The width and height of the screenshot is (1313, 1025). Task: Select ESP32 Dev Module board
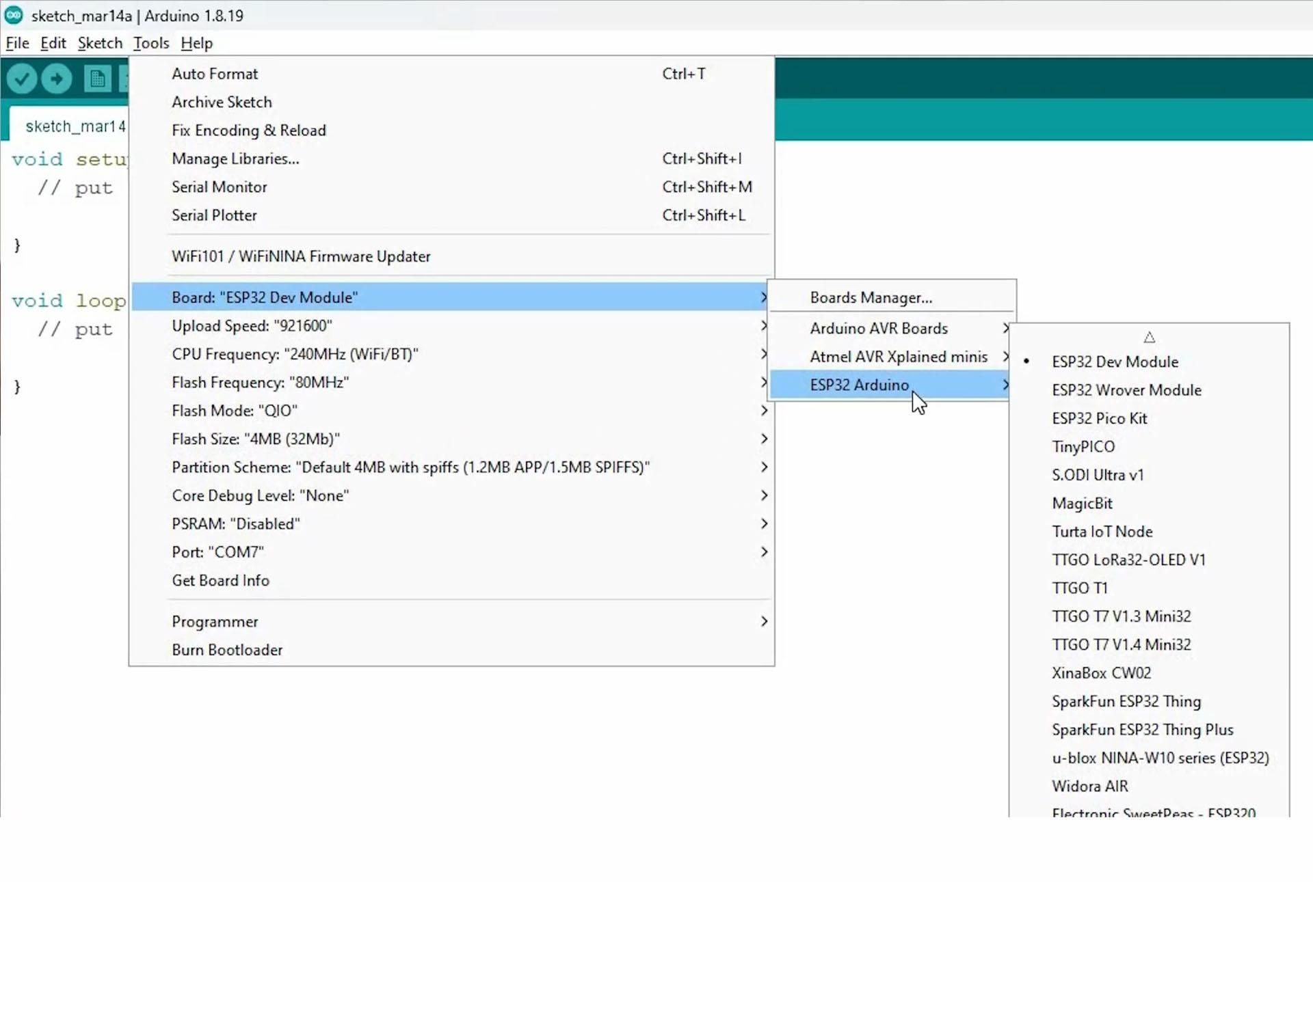point(1150,361)
